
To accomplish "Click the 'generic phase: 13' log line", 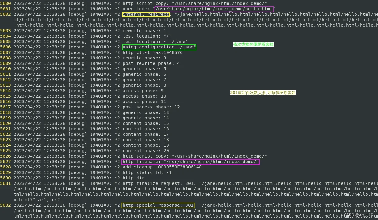I will pyautogui.click(x=85, y=112).
